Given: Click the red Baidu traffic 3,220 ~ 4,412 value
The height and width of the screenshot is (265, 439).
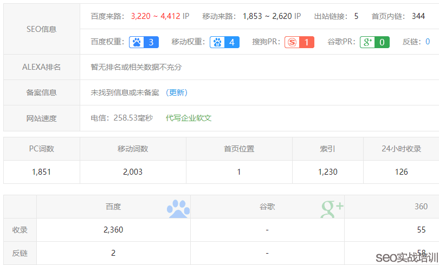Looking at the screenshot, I should (156, 16).
